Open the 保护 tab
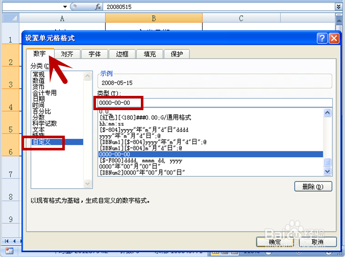Screen dimensions: 345x257 (x=177, y=54)
